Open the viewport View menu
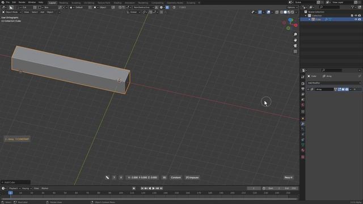Screen dimensions: 363x204 [27, 12]
